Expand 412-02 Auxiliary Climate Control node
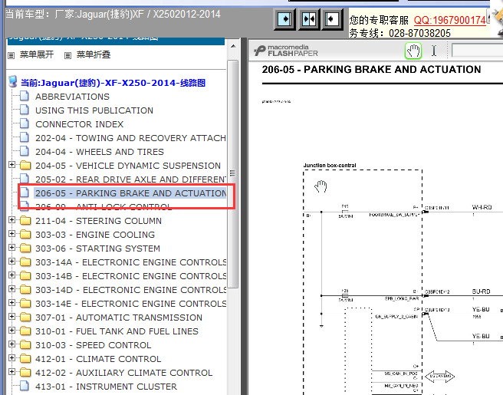Viewport: 503px width, 395px height. 12,371
